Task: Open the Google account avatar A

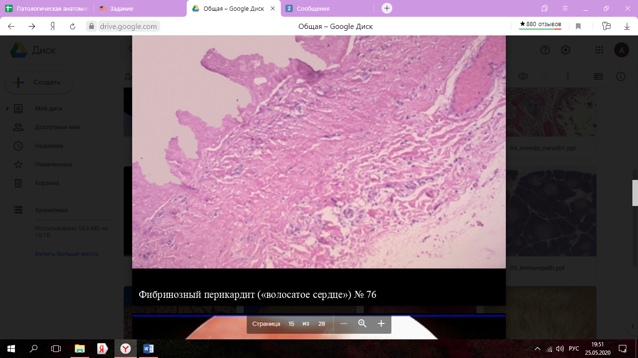Action: 621,50
